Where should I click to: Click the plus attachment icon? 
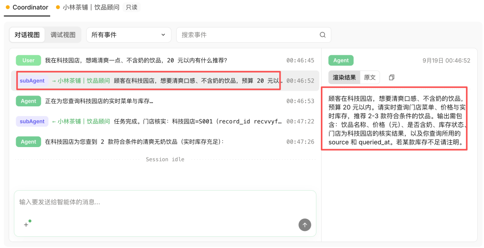[x=26, y=225]
